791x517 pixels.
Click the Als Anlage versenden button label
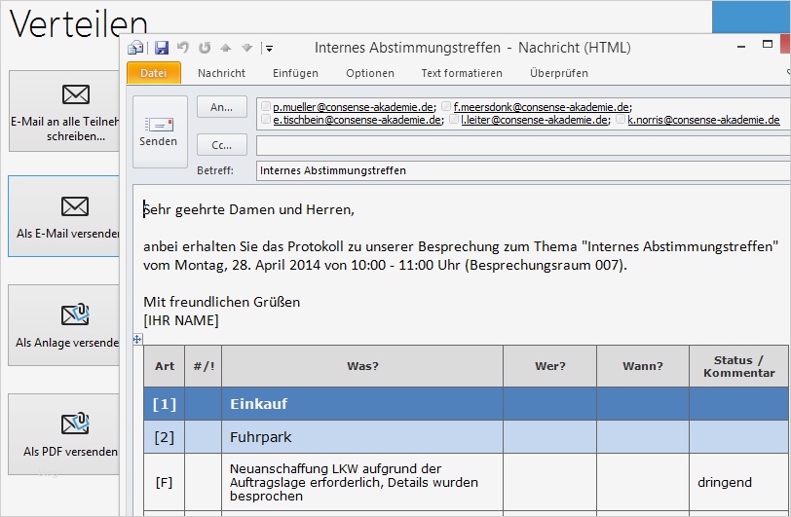[67, 343]
